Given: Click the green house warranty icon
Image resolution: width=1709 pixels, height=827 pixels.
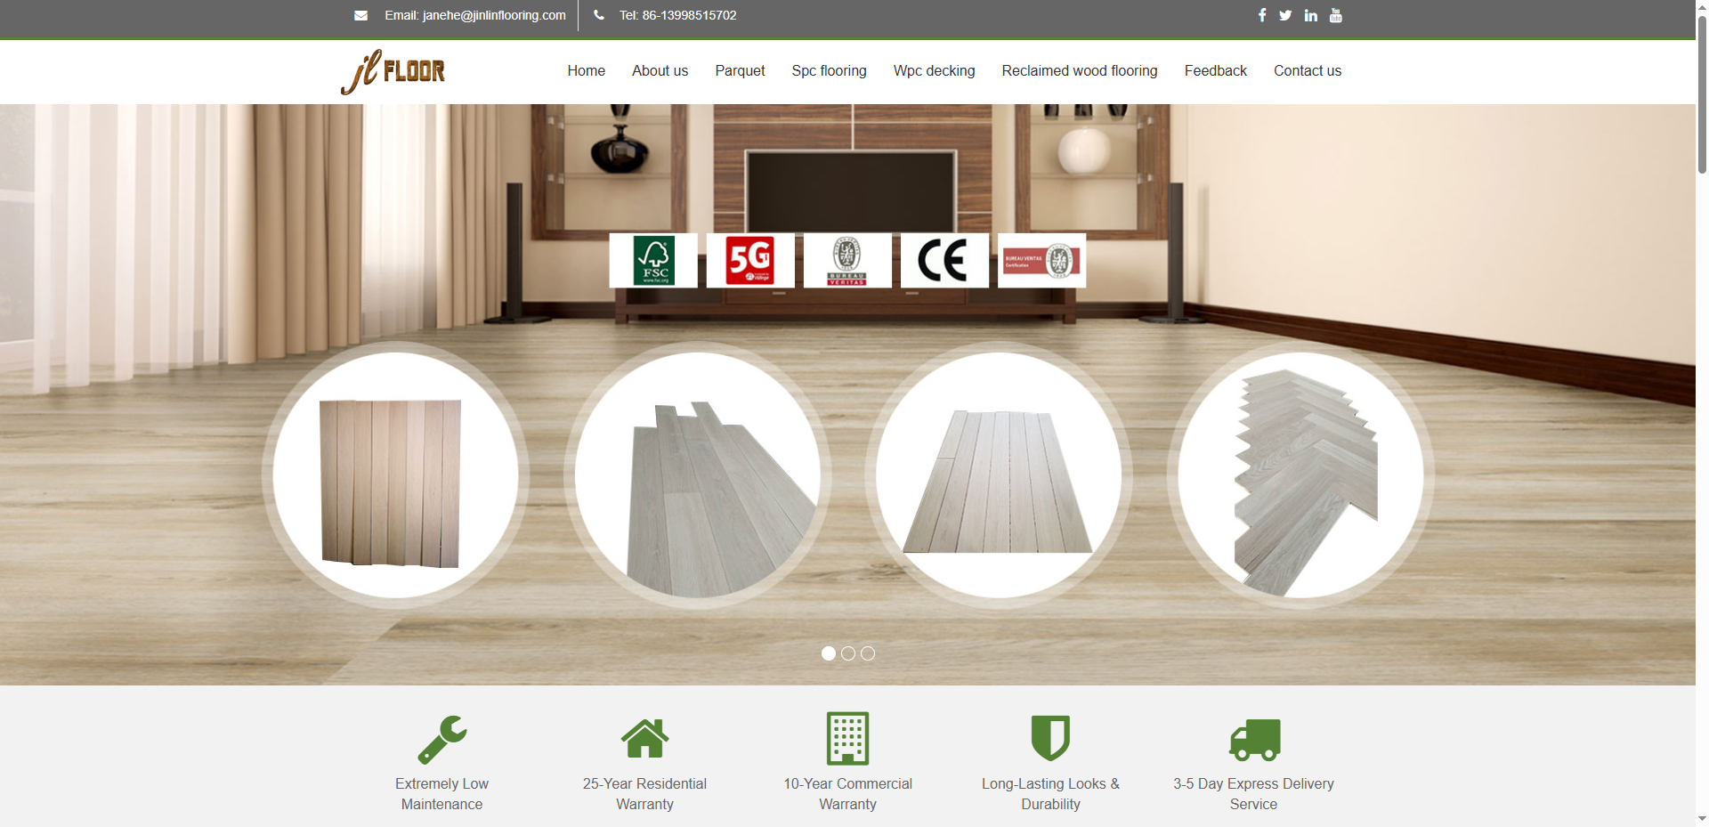Looking at the screenshot, I should tap(644, 739).
